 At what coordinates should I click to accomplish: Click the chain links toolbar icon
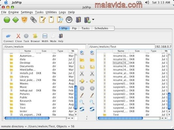pos(34,19)
